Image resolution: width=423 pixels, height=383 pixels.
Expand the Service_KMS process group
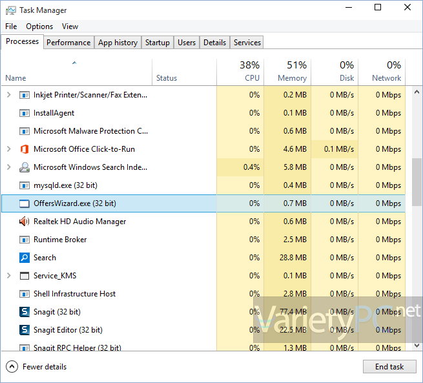click(x=8, y=275)
